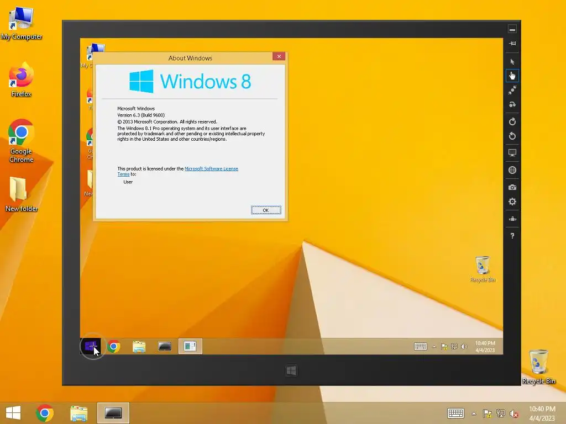Image resolution: width=566 pixels, height=424 pixels.
Task: Click simulator app button on host taskbar
Action: 113,413
